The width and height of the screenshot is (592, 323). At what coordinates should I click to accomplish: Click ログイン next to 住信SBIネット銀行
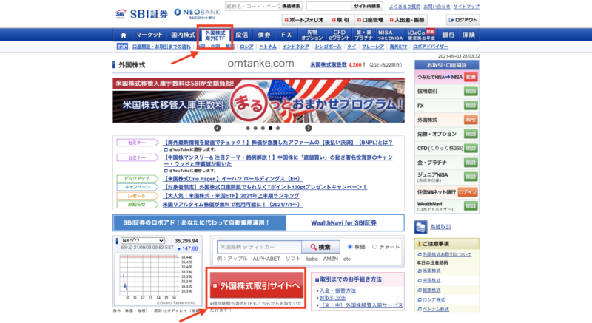click(x=468, y=192)
